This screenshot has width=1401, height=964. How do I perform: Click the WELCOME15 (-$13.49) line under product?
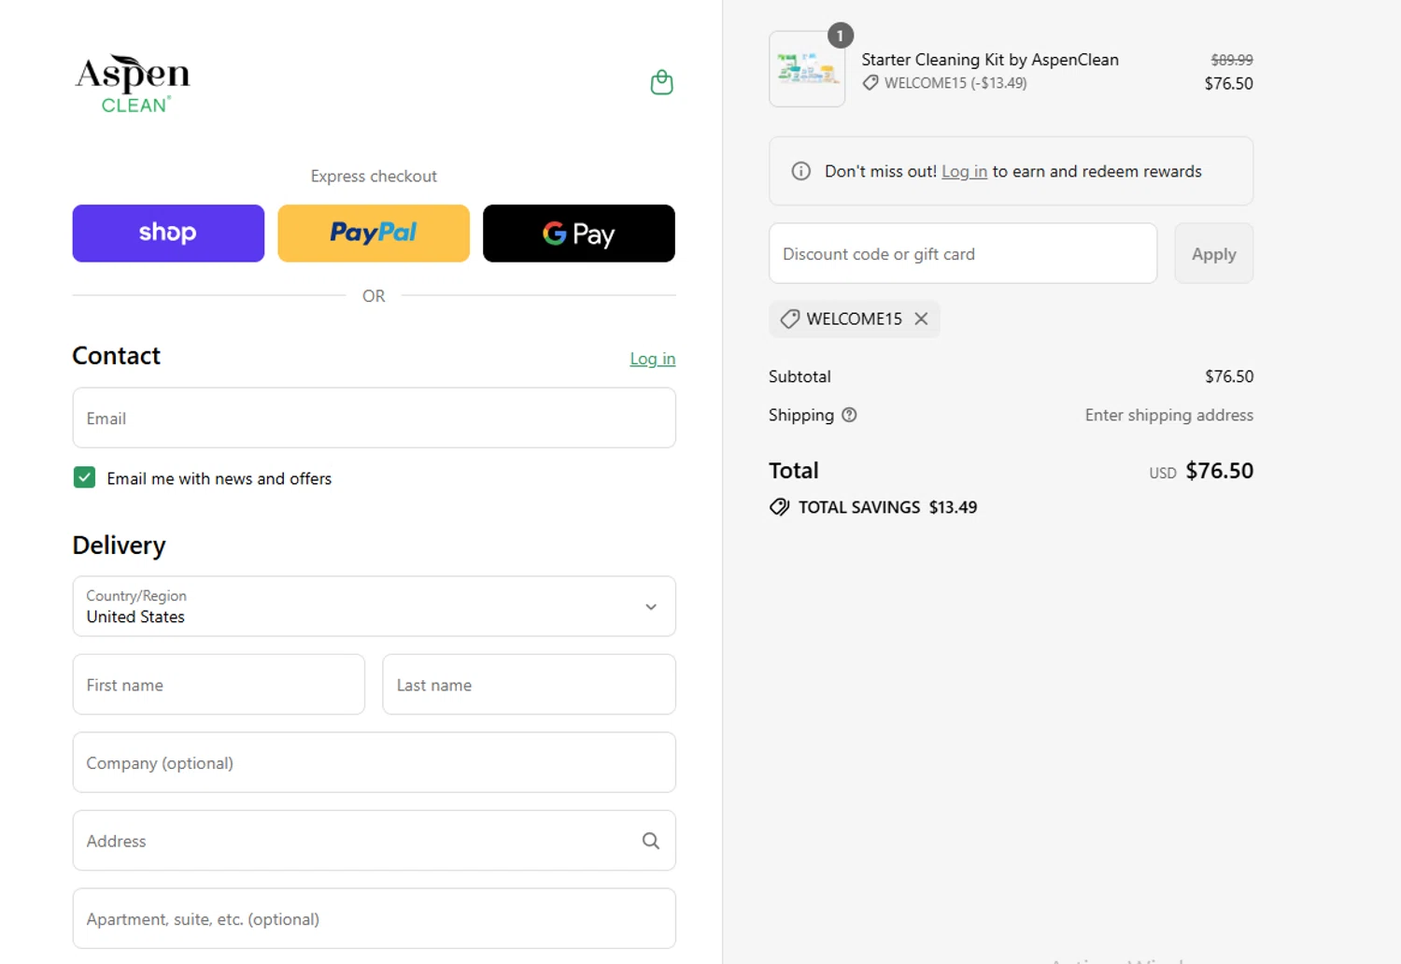point(944,83)
